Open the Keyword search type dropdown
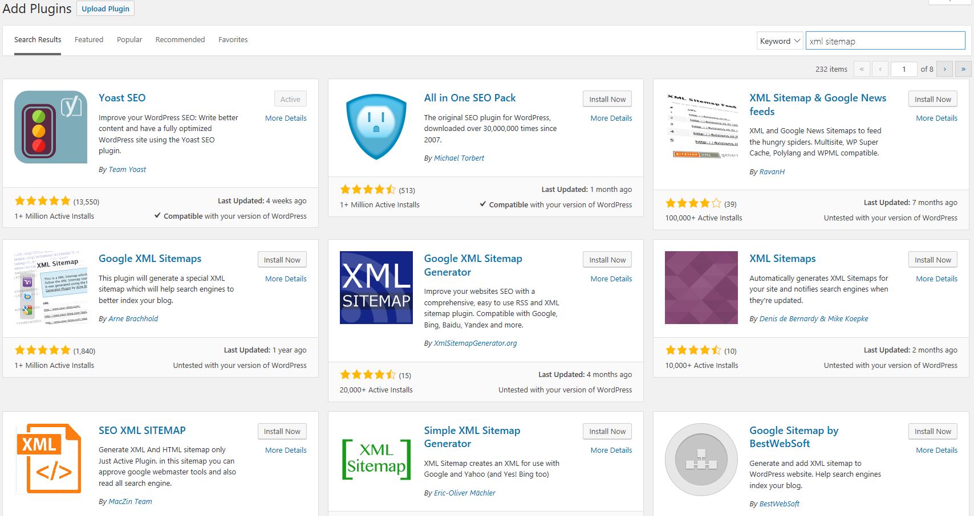The width and height of the screenshot is (974, 516). (780, 41)
